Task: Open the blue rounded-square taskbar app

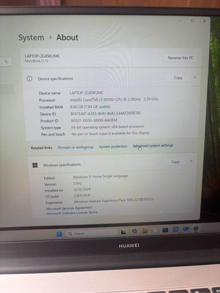Action: click(x=175, y=229)
